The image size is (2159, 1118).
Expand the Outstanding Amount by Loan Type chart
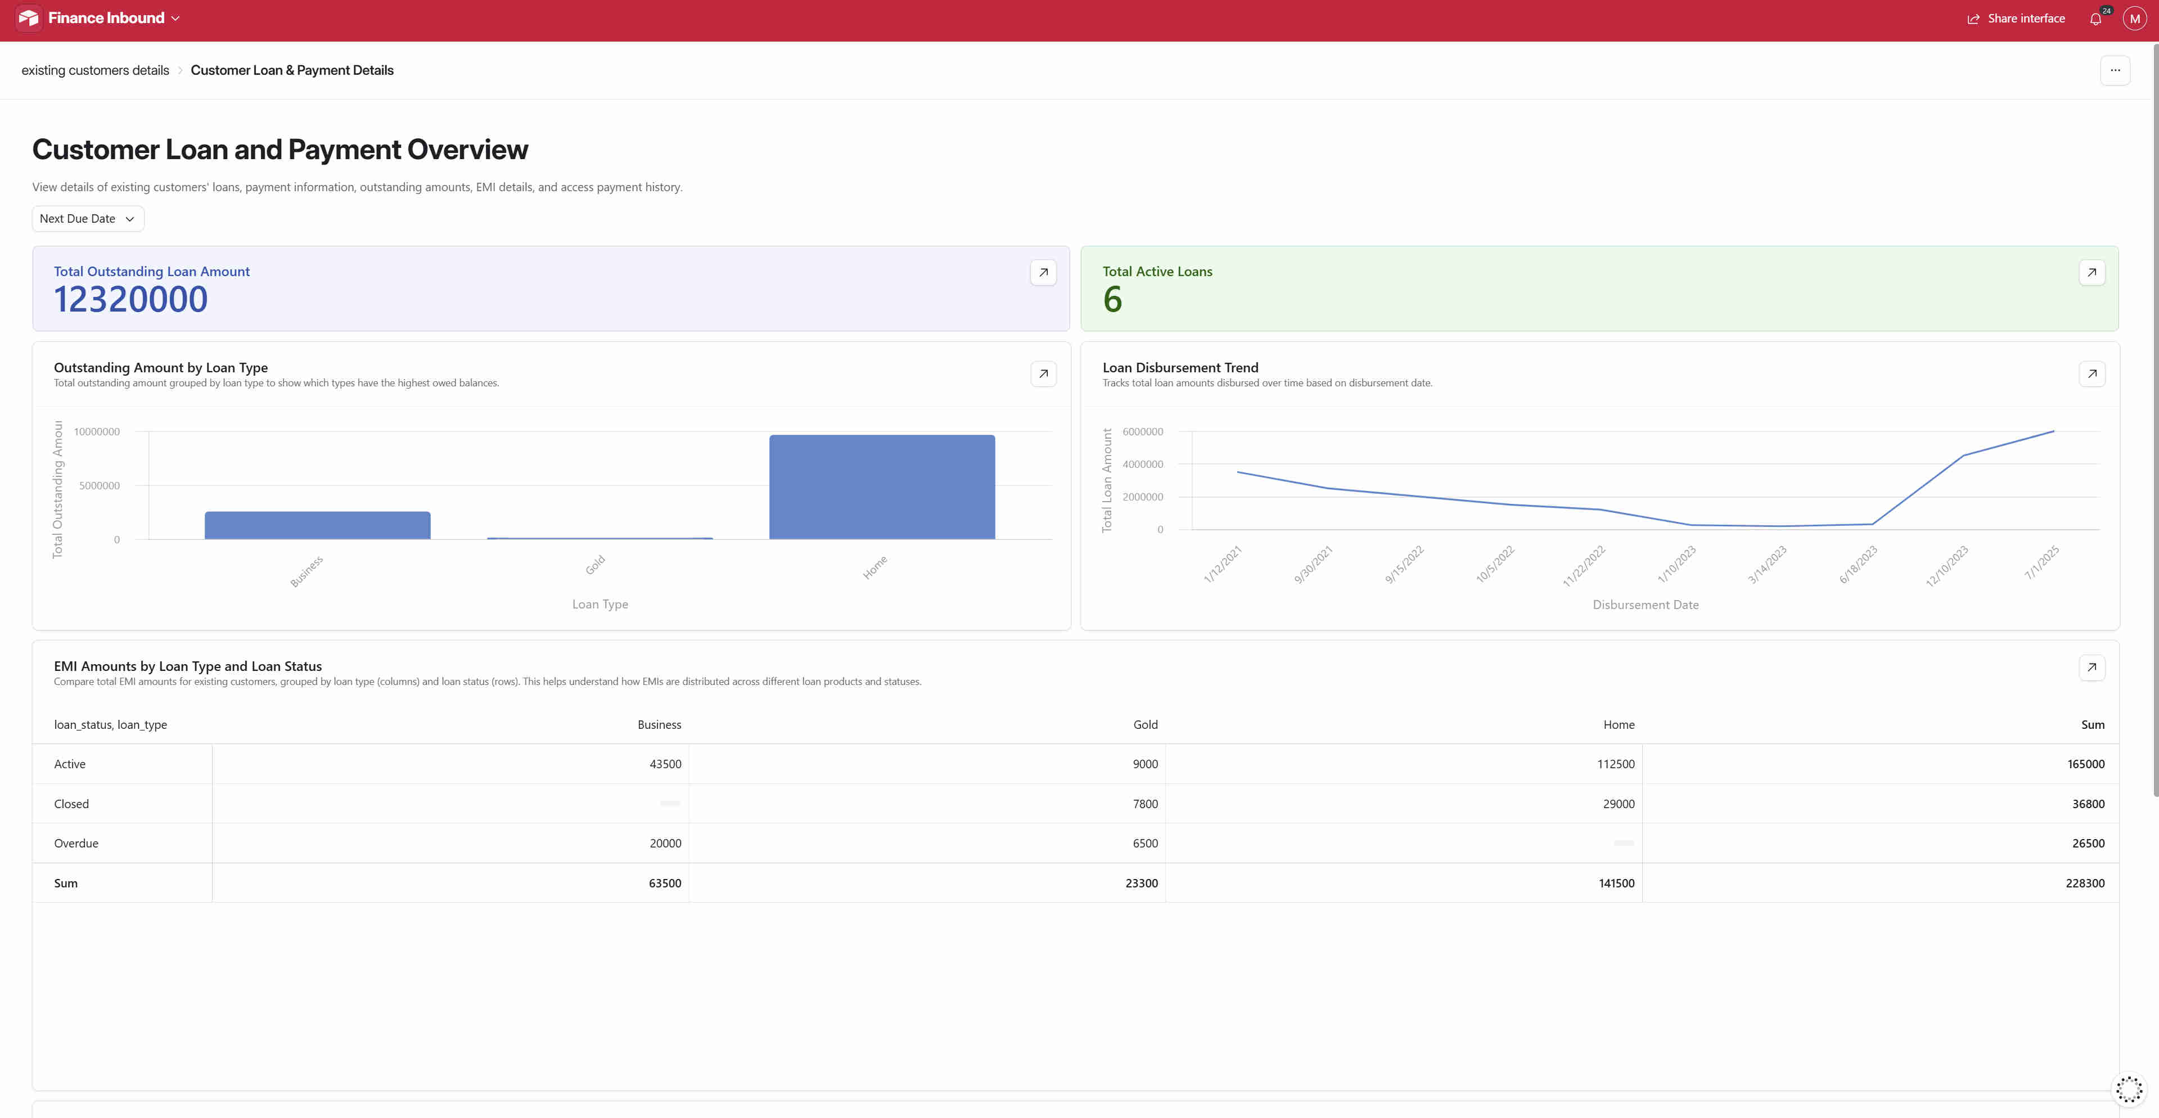click(x=1043, y=374)
